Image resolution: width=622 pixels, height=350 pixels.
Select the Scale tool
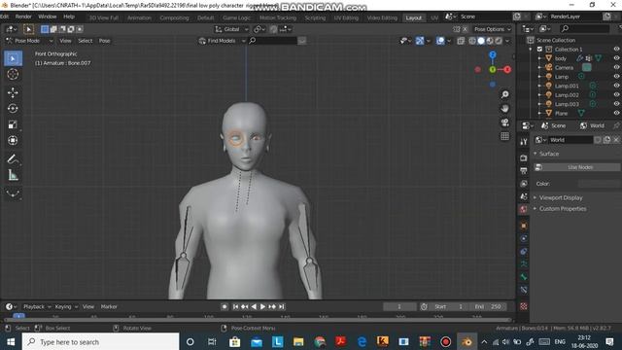pos(13,124)
